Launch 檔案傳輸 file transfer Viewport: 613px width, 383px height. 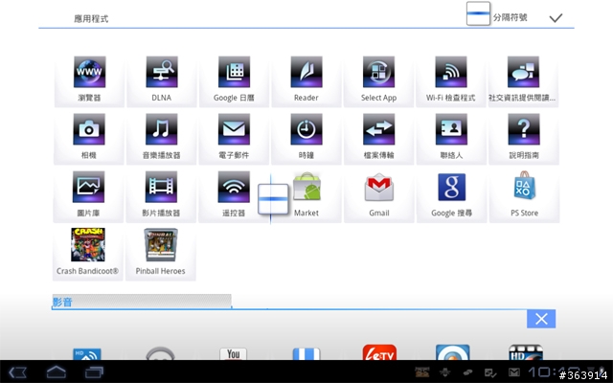(379, 138)
